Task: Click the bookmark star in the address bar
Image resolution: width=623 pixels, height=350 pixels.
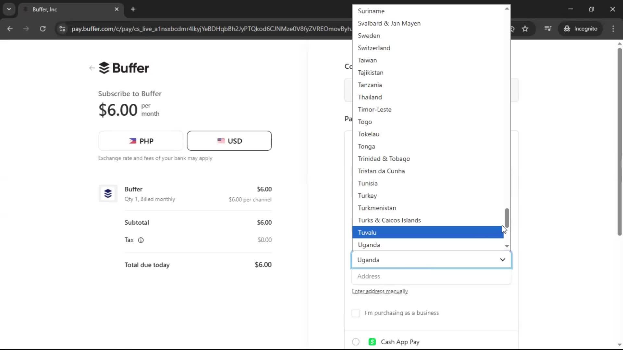Action: [525, 29]
